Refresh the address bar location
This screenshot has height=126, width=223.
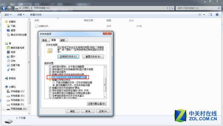tap(172, 8)
